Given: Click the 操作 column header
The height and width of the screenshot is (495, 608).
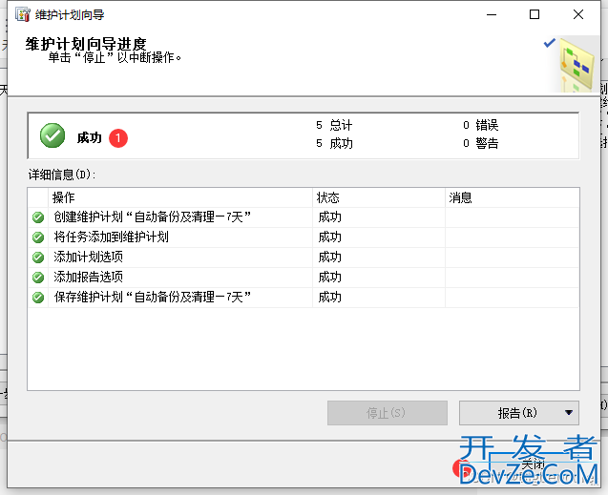Looking at the screenshot, I should (180, 197).
